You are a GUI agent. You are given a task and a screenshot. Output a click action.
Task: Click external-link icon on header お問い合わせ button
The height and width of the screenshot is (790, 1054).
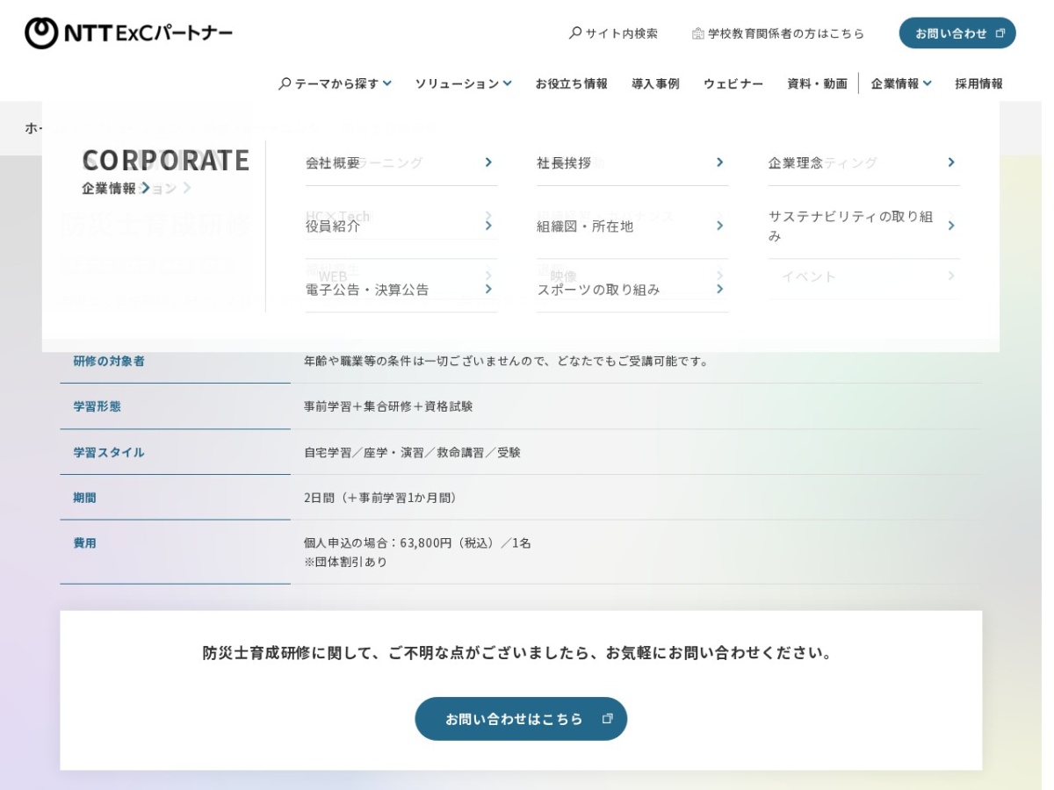click(1000, 33)
